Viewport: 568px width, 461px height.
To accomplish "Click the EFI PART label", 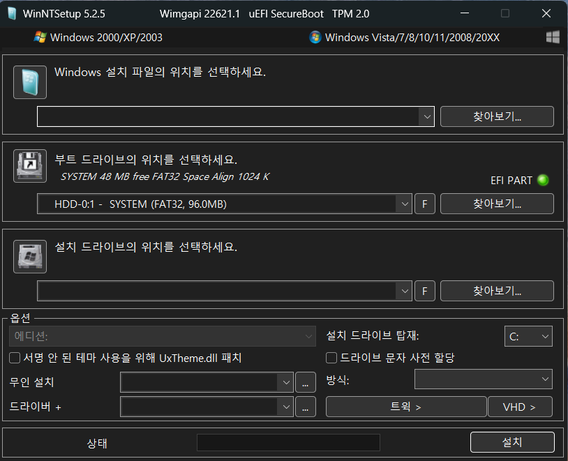I will tap(511, 181).
